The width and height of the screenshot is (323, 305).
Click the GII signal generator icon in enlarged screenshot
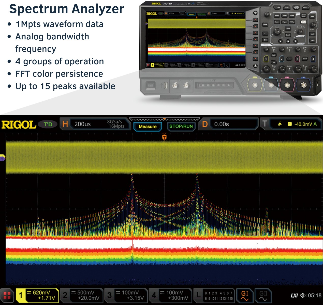tap(263, 295)
